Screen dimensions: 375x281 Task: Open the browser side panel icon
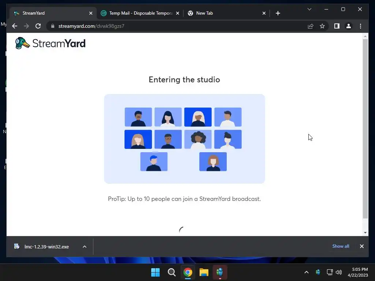click(337, 26)
